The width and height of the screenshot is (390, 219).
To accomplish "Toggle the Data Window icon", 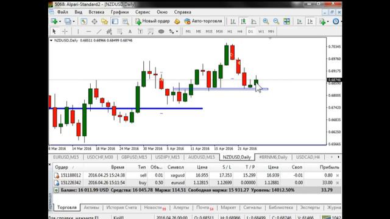I will point(94,21).
